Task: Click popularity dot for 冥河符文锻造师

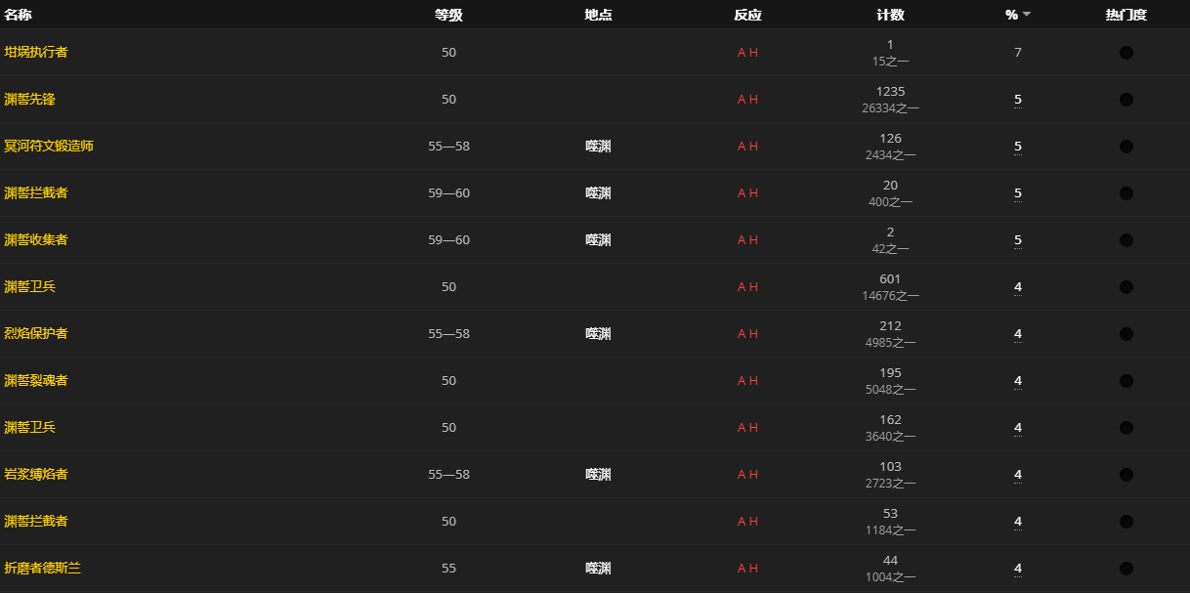Action: (1126, 147)
